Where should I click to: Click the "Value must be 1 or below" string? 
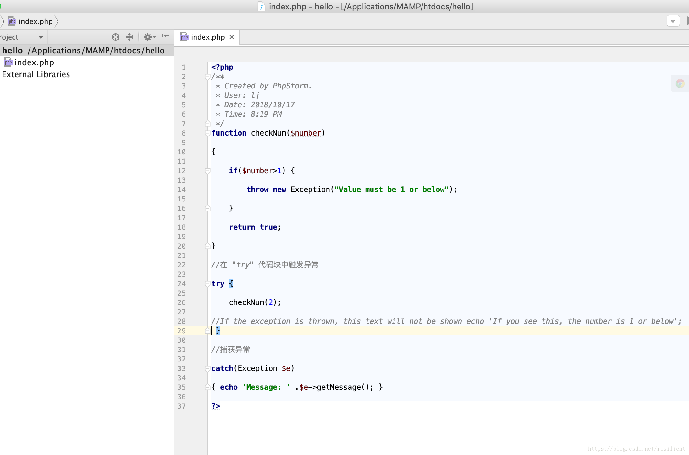tap(392, 190)
